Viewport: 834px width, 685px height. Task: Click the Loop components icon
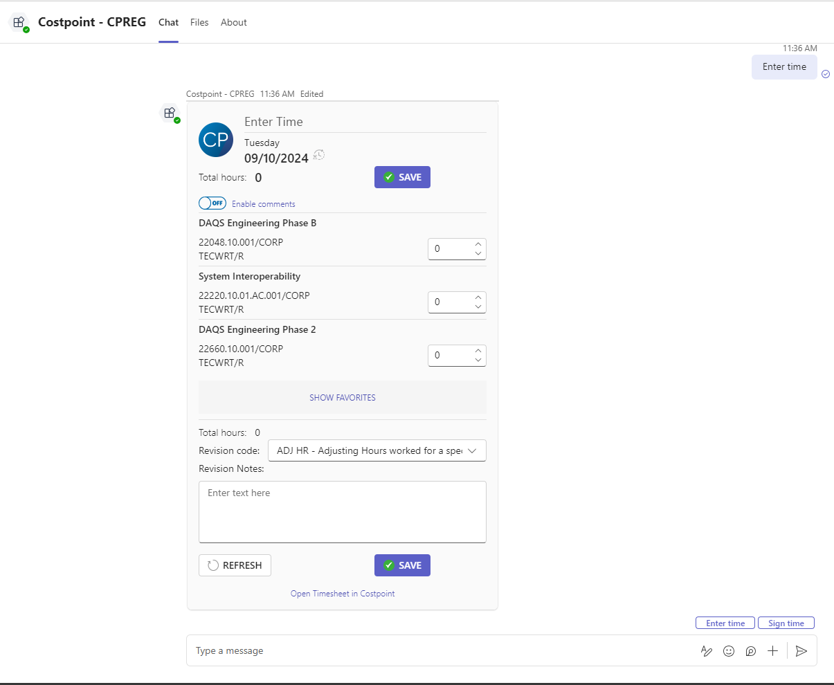(x=751, y=651)
